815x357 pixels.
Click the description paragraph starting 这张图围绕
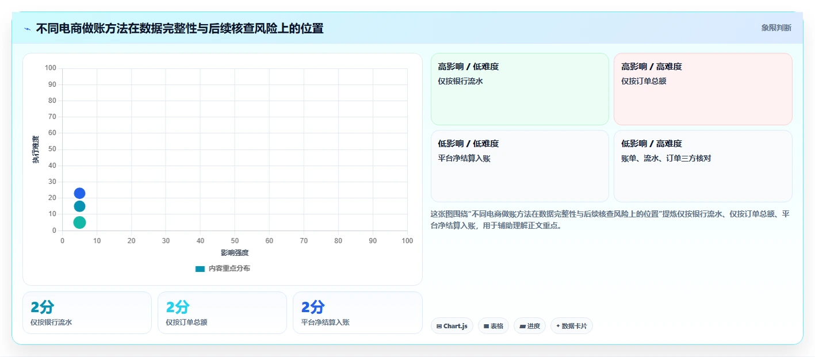(610, 220)
